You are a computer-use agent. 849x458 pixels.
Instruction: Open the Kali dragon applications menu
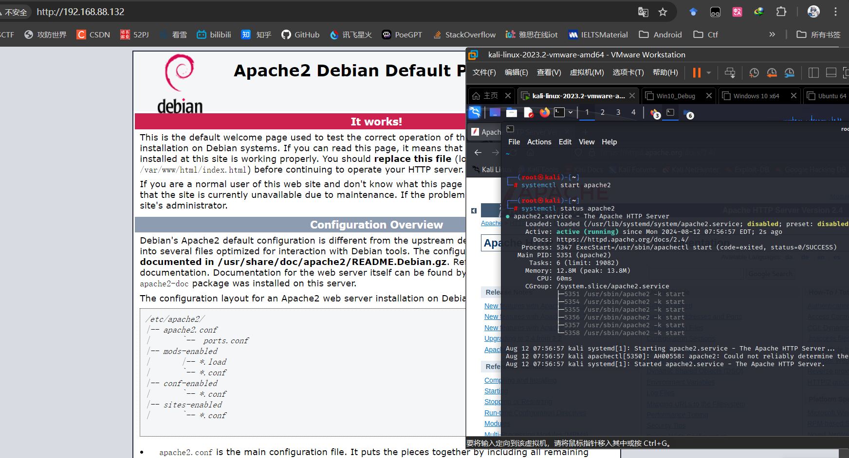(475, 112)
